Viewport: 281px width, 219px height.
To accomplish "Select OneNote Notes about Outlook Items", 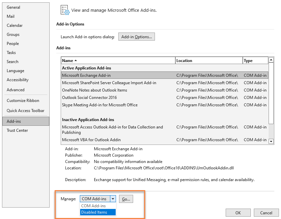I will point(165,90).
